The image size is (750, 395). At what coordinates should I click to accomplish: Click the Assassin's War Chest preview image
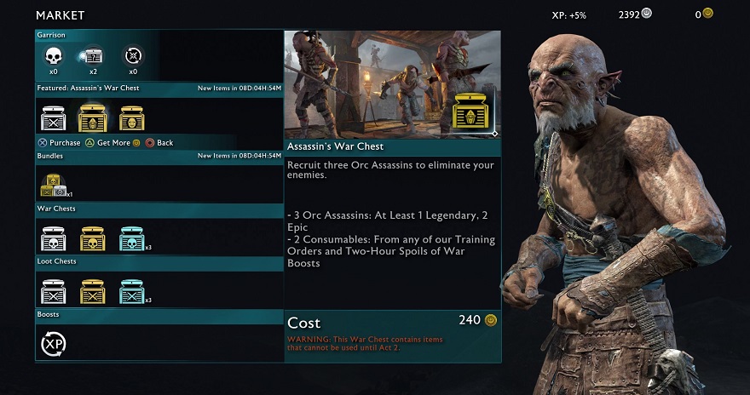(x=392, y=85)
